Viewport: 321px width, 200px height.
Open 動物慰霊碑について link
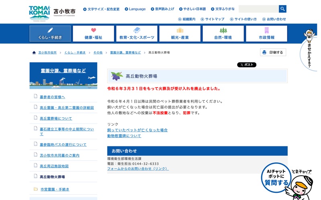coord(124,136)
